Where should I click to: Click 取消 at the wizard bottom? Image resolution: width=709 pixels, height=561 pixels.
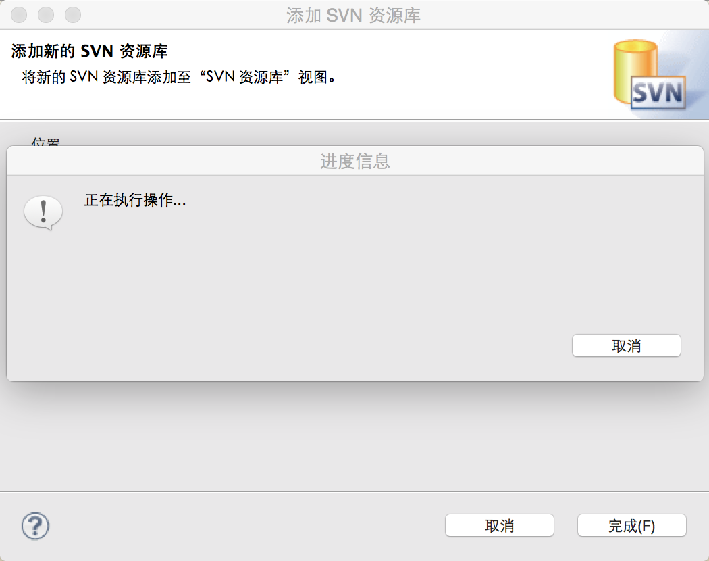click(x=499, y=525)
